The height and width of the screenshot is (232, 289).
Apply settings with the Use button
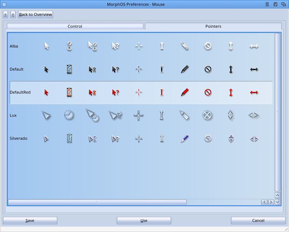pos(144,220)
